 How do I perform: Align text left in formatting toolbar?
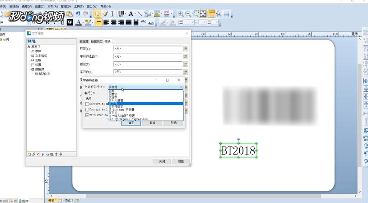point(106,22)
